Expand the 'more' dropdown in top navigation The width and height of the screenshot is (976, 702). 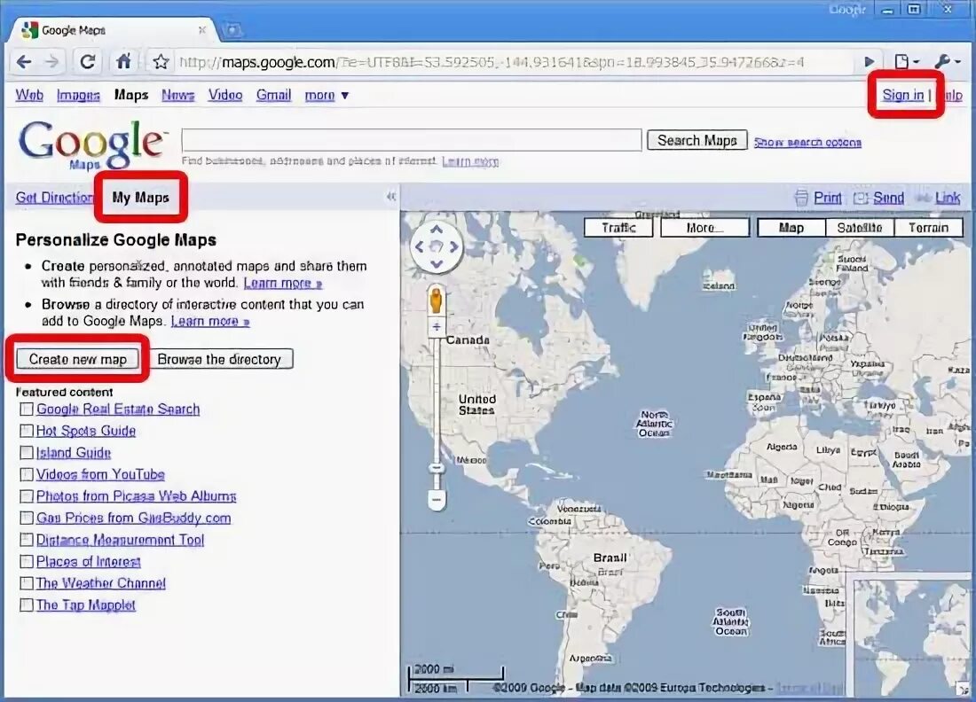tap(327, 95)
